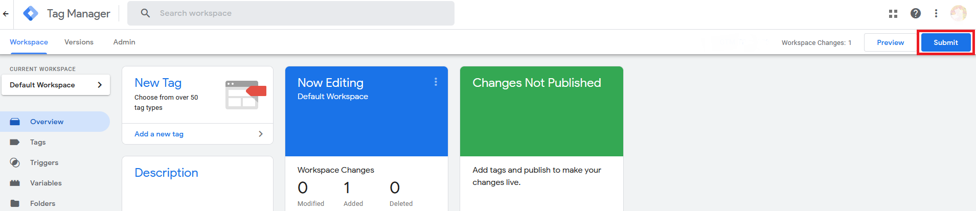976x211 pixels.
Task: Click the Overview sidebar icon
Action: [x=15, y=122]
